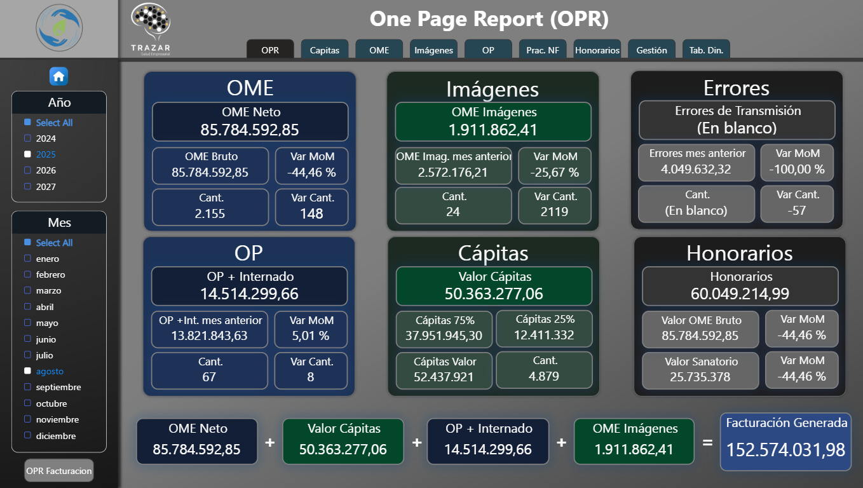
Task: Go to the Honorarios tab
Action: pyautogui.click(x=597, y=50)
